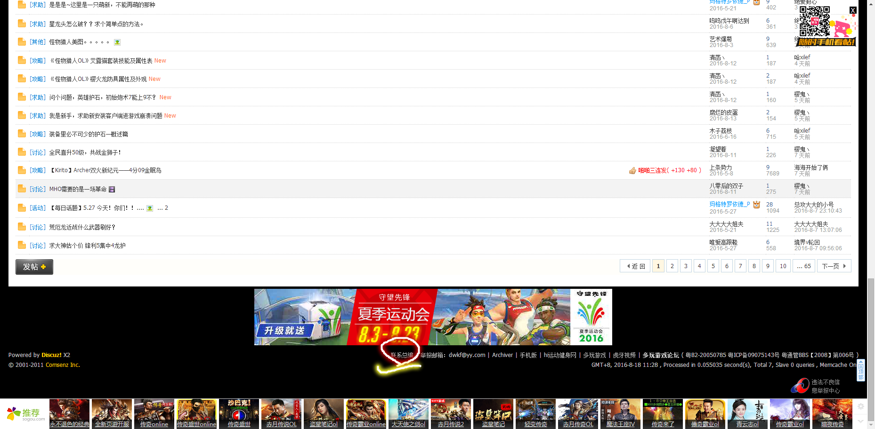The height and width of the screenshot is (429, 875).
Task: Click thumbs-up icon beside 啪啪三连发
Action: click(632, 170)
